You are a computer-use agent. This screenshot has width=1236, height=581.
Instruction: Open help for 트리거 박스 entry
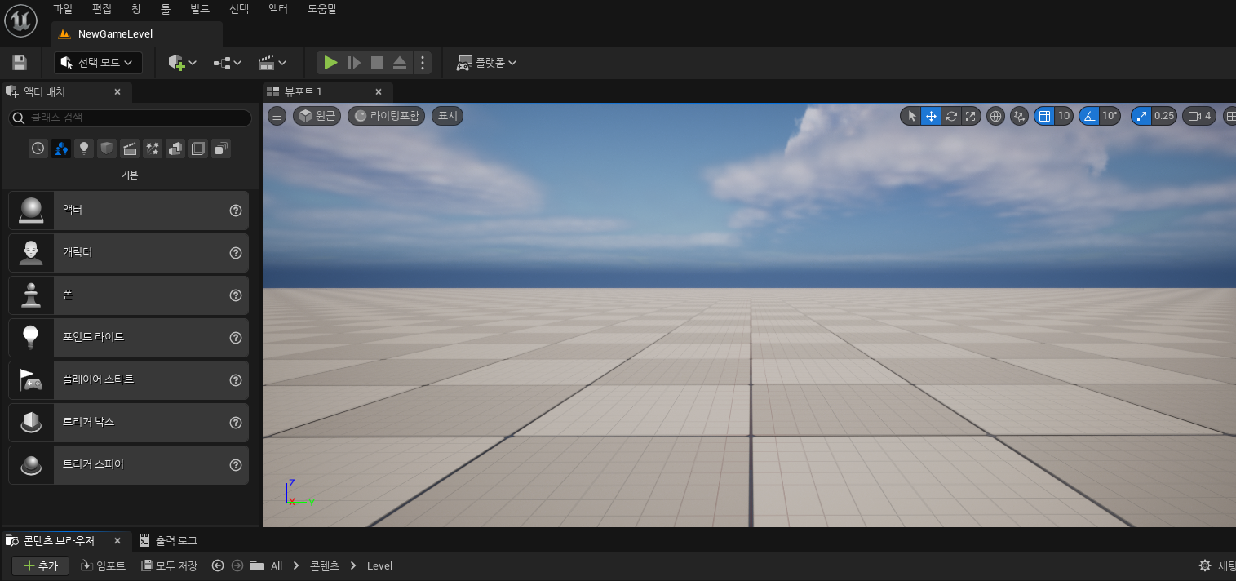click(236, 423)
